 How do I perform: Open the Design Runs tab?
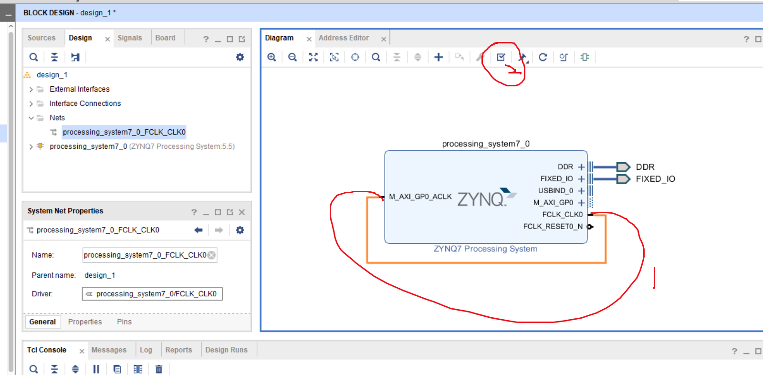(x=226, y=350)
